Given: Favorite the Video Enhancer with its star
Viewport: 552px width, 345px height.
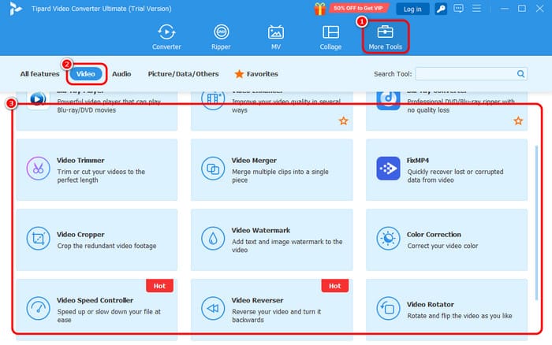Looking at the screenshot, I should [343, 121].
